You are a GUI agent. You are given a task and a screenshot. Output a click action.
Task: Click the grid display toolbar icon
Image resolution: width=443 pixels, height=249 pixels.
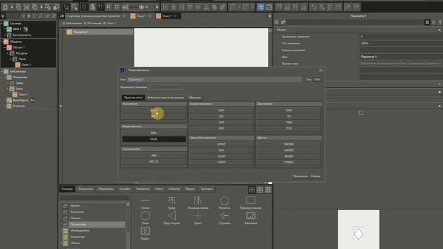[84, 7]
